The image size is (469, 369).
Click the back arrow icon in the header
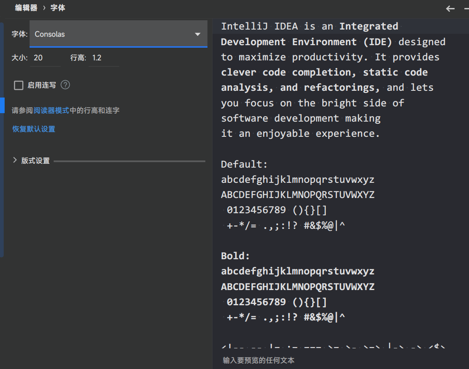click(x=450, y=9)
